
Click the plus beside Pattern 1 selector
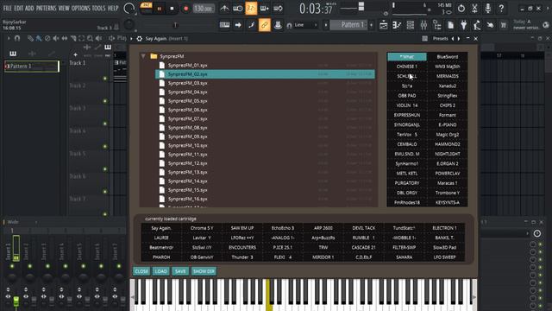pos(372,25)
